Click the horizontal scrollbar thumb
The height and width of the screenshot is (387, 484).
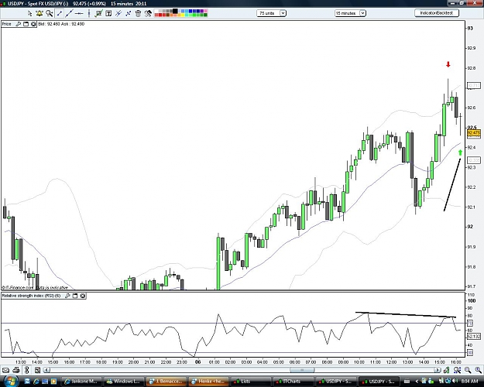[302, 370]
